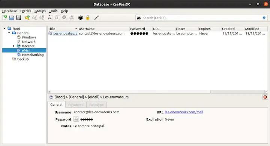Click the search help icon
This screenshot has height=146, width=270.
[264, 18]
